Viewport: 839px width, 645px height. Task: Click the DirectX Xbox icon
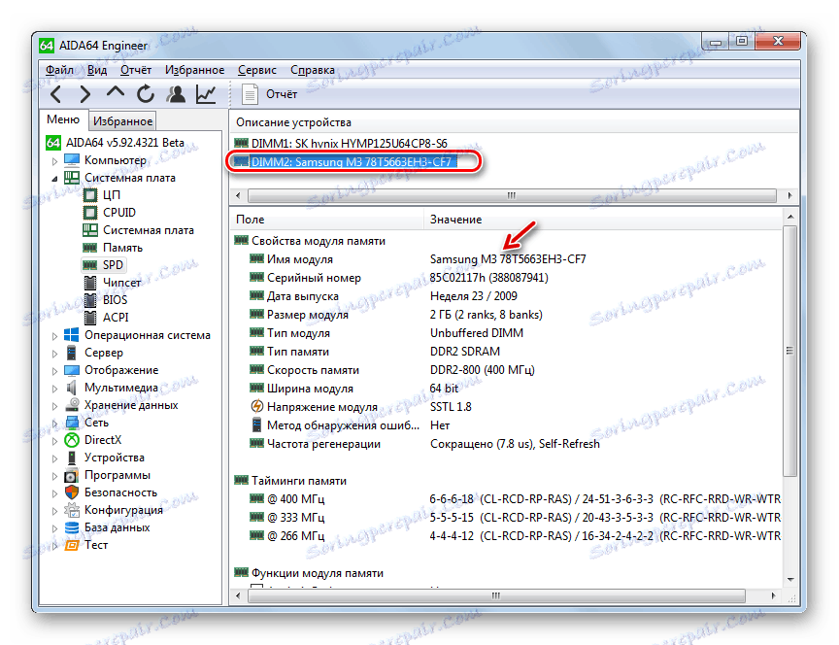(72, 440)
